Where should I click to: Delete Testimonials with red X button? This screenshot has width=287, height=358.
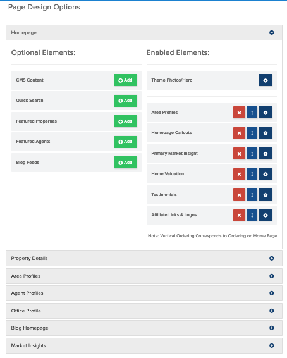click(x=239, y=195)
